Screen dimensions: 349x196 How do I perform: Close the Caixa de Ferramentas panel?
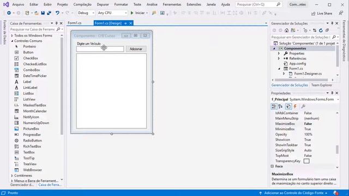click(61, 23)
